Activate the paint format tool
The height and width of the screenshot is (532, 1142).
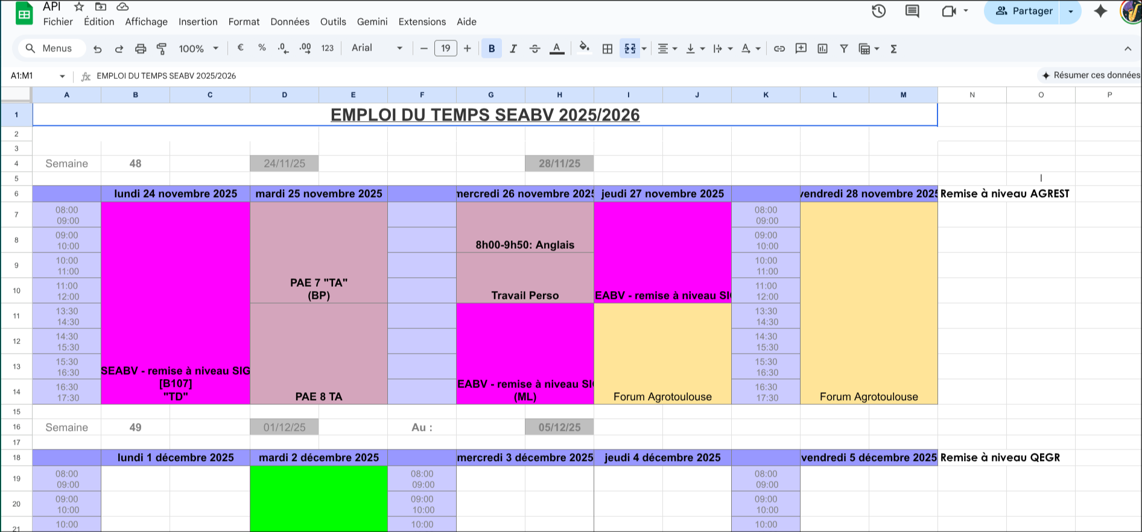click(162, 49)
